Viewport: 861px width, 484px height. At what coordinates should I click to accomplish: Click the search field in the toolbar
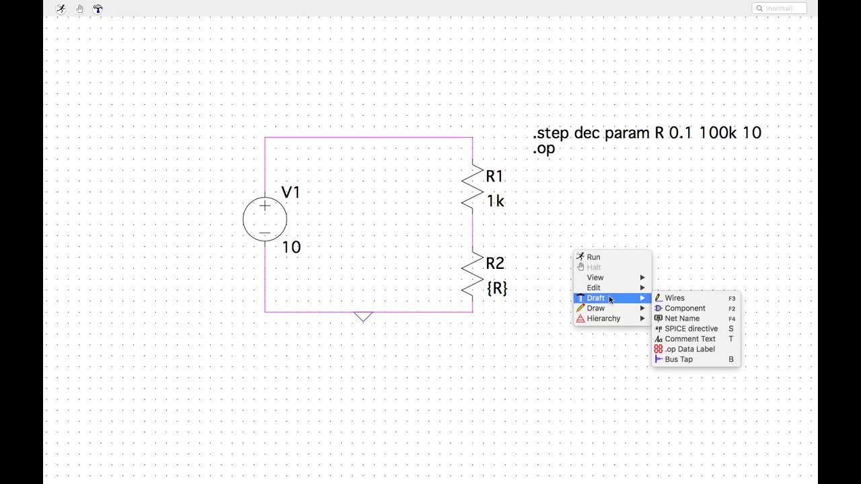coord(779,9)
